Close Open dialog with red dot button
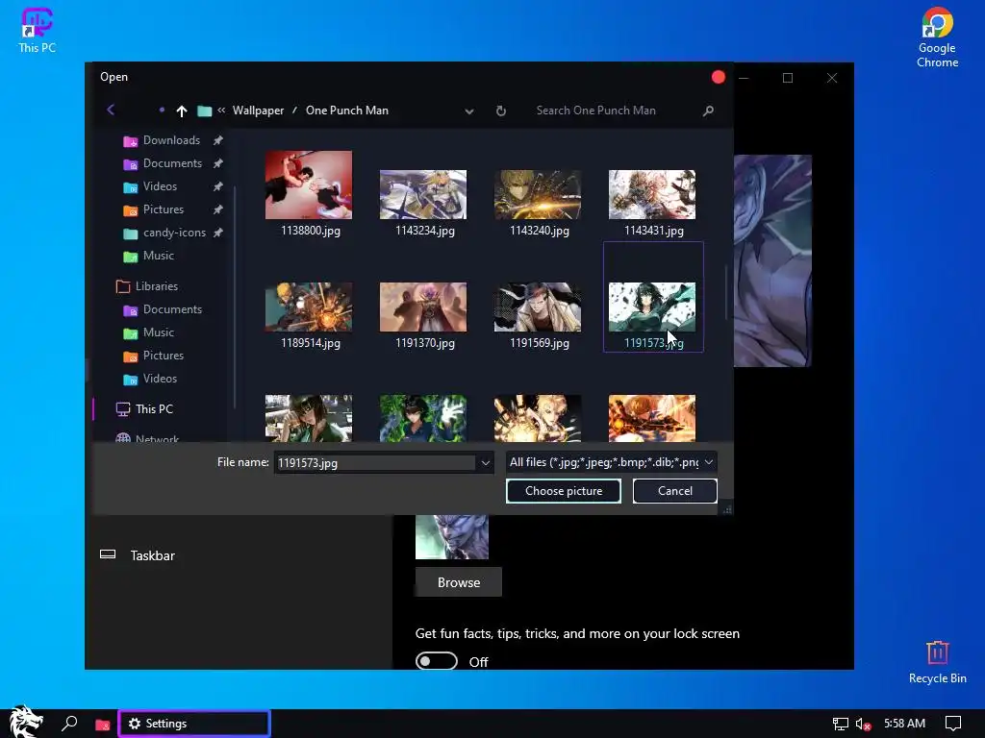 [718, 77]
